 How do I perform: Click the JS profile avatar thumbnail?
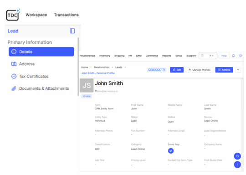87,85
